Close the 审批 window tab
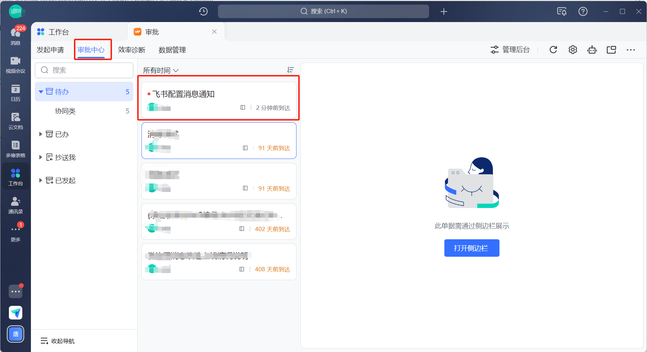The width and height of the screenshot is (647, 352). (214, 32)
